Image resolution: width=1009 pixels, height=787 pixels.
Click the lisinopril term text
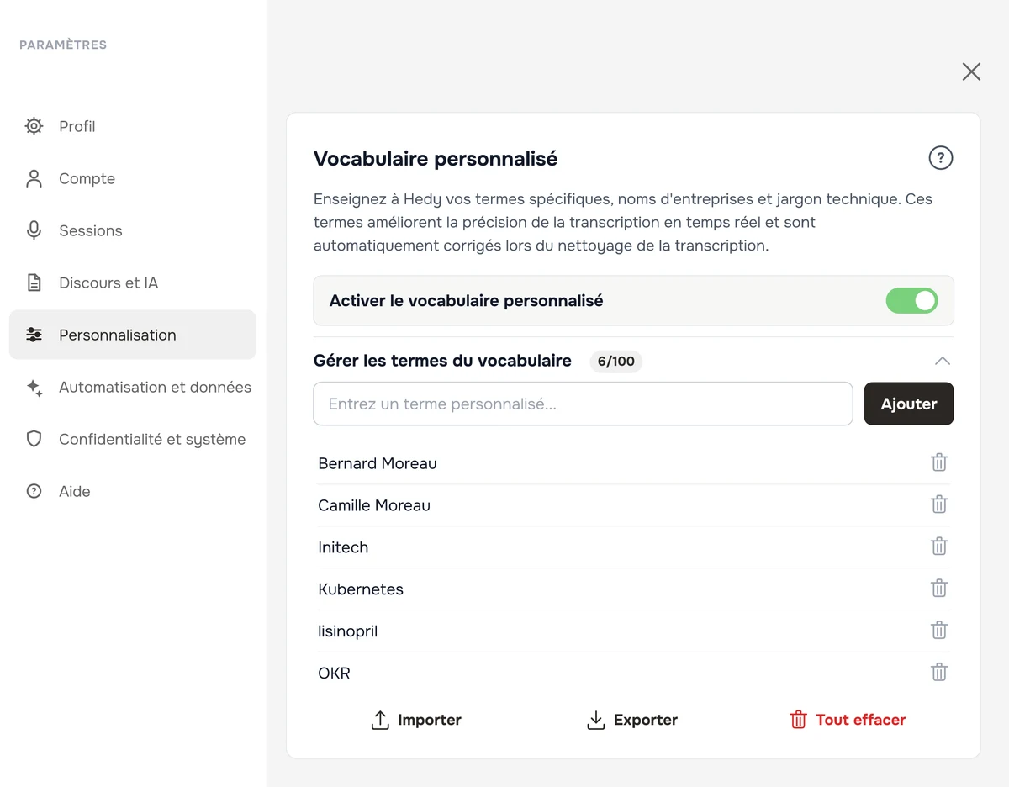pos(347,631)
